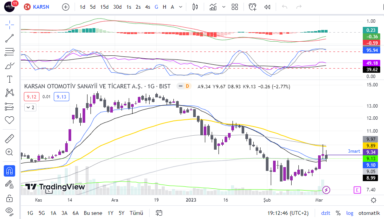The height and width of the screenshot is (219, 384).
Task: Toggle log scale
Action: [350, 213]
